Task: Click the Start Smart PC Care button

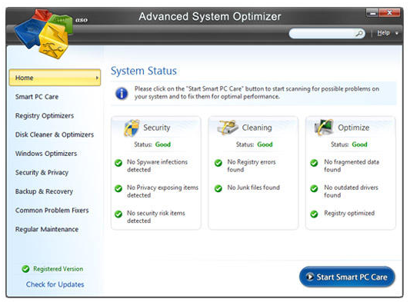Action: [x=347, y=277]
